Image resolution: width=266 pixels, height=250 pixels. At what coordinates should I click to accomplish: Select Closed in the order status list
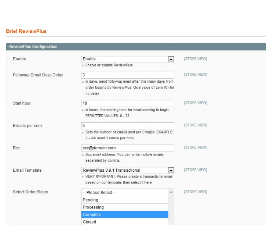pyautogui.click(x=125, y=222)
